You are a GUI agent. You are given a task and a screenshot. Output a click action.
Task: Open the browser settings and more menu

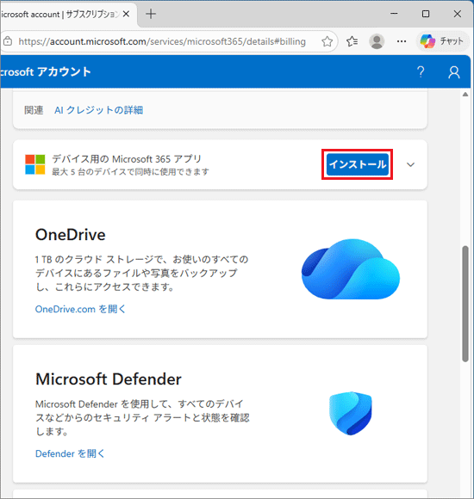tap(402, 41)
